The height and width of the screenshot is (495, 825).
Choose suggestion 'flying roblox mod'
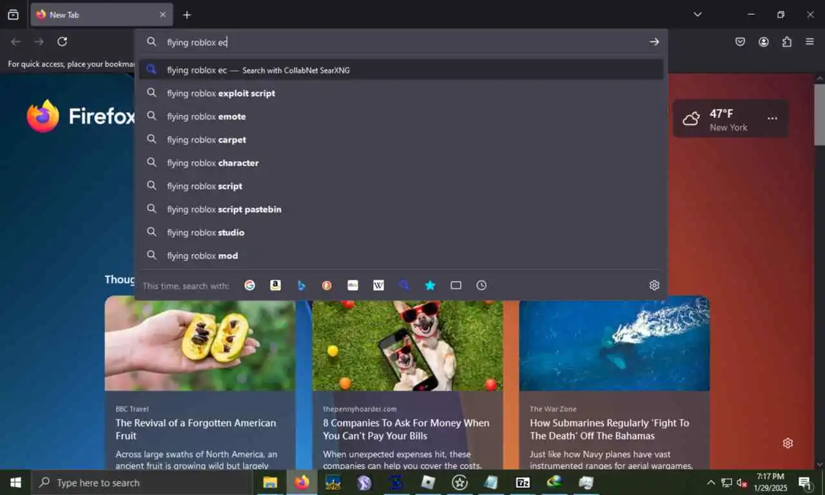point(401,256)
